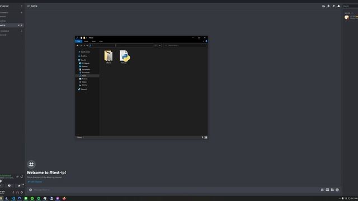The width and height of the screenshot is (358, 201).
Task: Deafen using the headphones icon
Action: [x=17, y=192]
